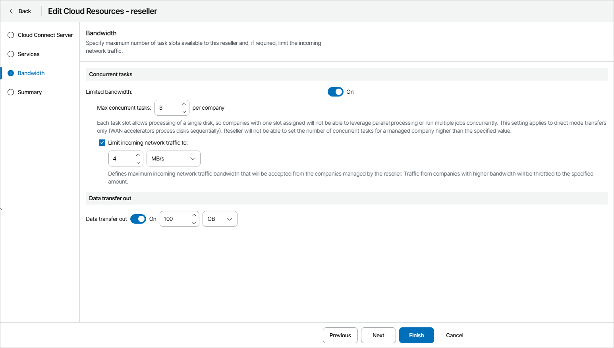This screenshot has width=614, height=348.
Task: Increase incoming traffic limit with up arrow
Action: coord(138,155)
